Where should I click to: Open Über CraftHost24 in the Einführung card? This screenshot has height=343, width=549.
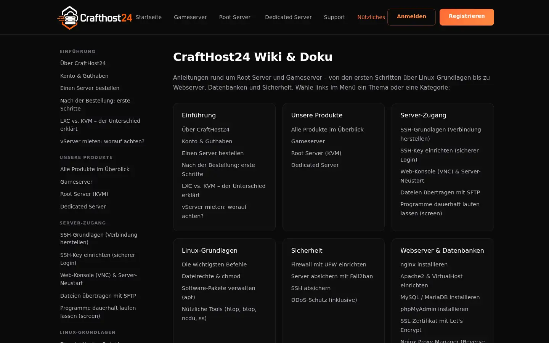pos(205,130)
